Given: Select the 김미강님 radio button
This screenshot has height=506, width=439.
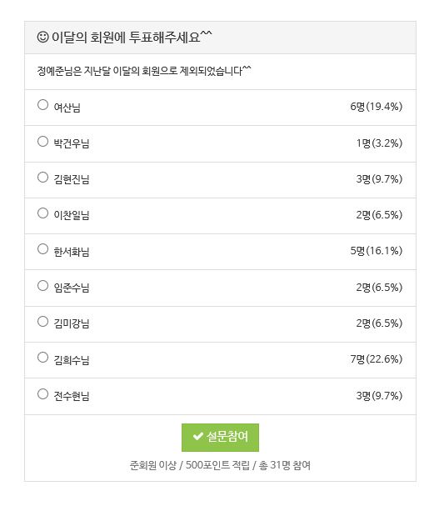Looking at the screenshot, I should point(42,321).
